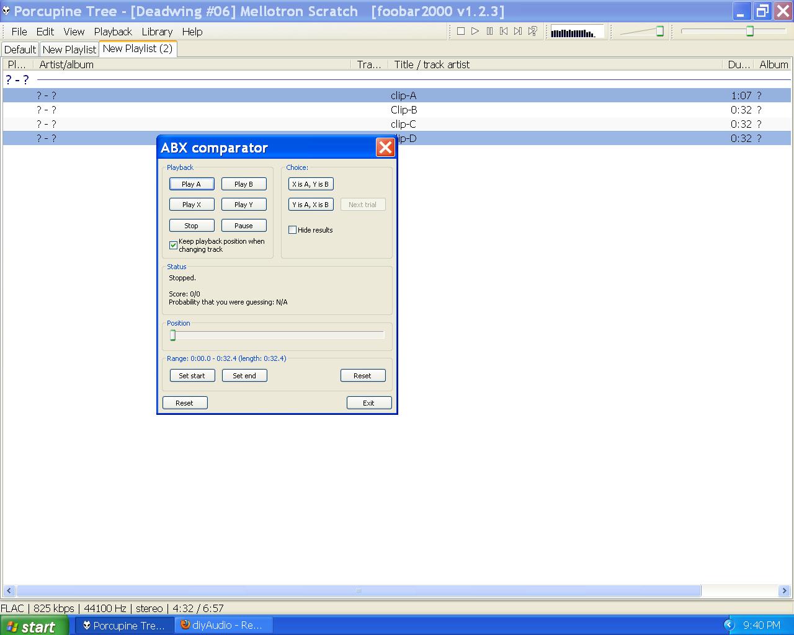Click the ABX Stop button

[x=192, y=226]
